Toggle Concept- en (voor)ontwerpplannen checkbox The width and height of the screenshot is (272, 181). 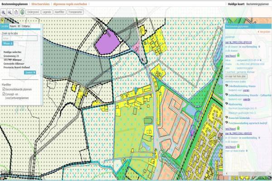pyautogui.click(x=4, y=94)
